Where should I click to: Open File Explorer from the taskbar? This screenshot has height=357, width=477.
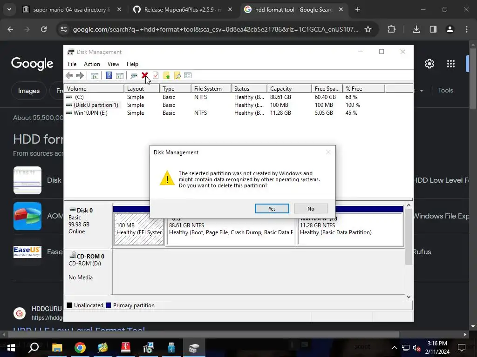coord(57,348)
